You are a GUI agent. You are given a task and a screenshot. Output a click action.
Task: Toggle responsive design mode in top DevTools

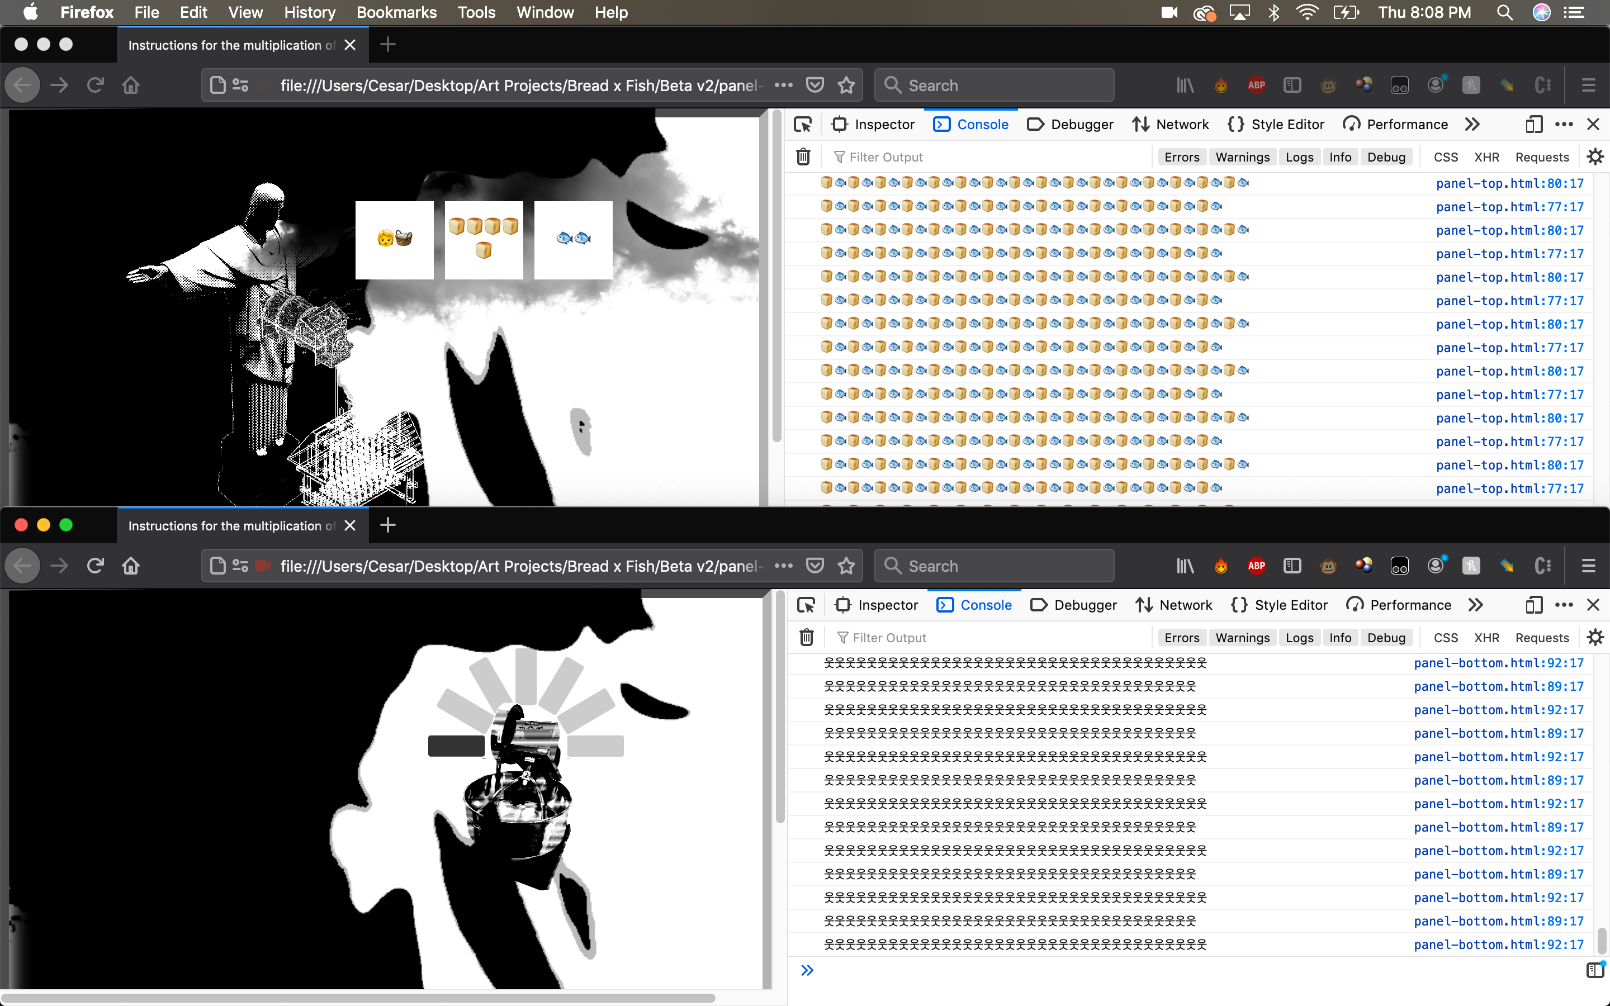pyautogui.click(x=1533, y=125)
